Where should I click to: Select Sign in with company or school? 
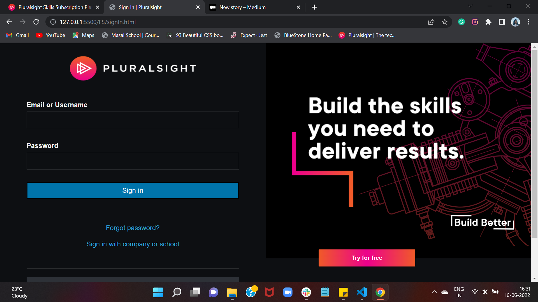[133, 244]
